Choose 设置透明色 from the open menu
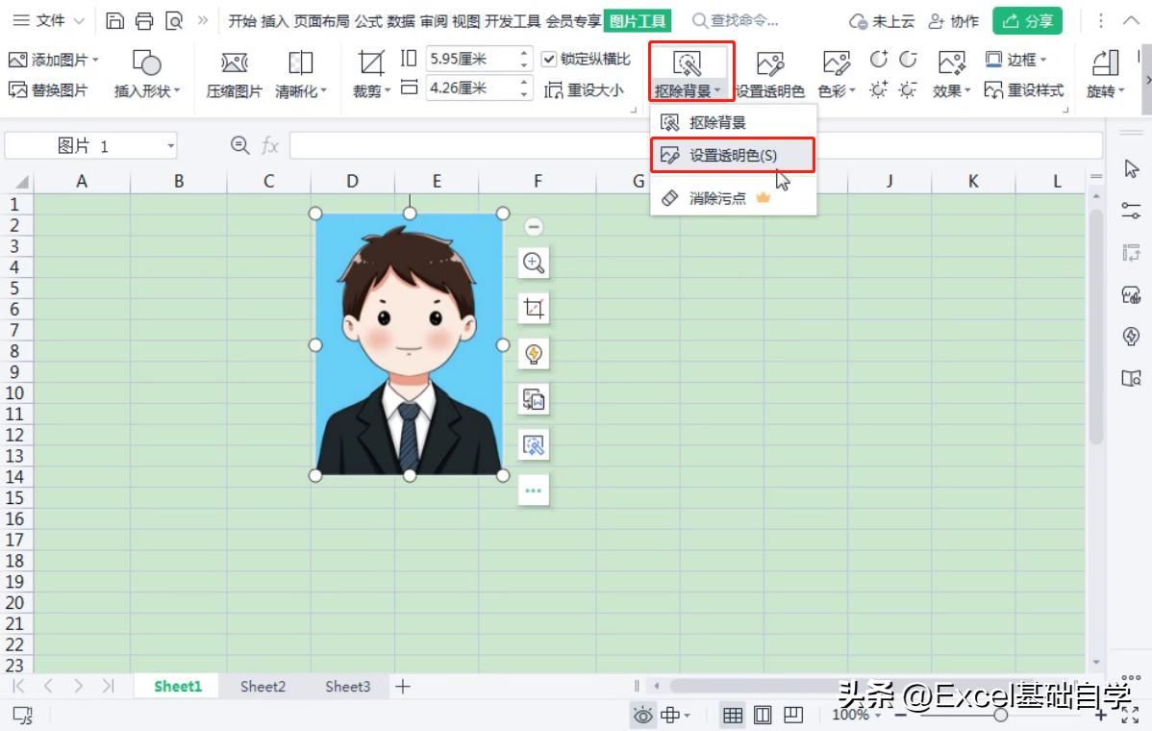This screenshot has width=1152, height=731. [x=733, y=153]
